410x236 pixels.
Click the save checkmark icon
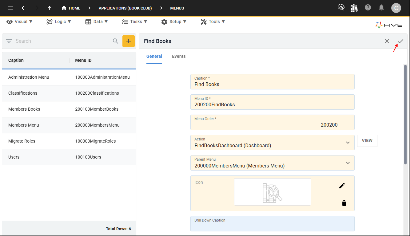[x=400, y=41]
